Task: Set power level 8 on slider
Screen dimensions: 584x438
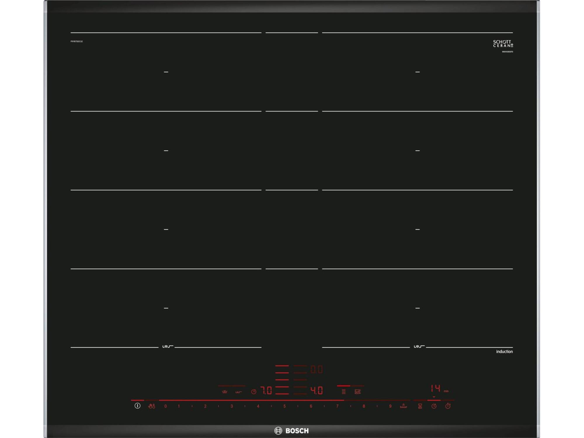Action: [x=364, y=406]
